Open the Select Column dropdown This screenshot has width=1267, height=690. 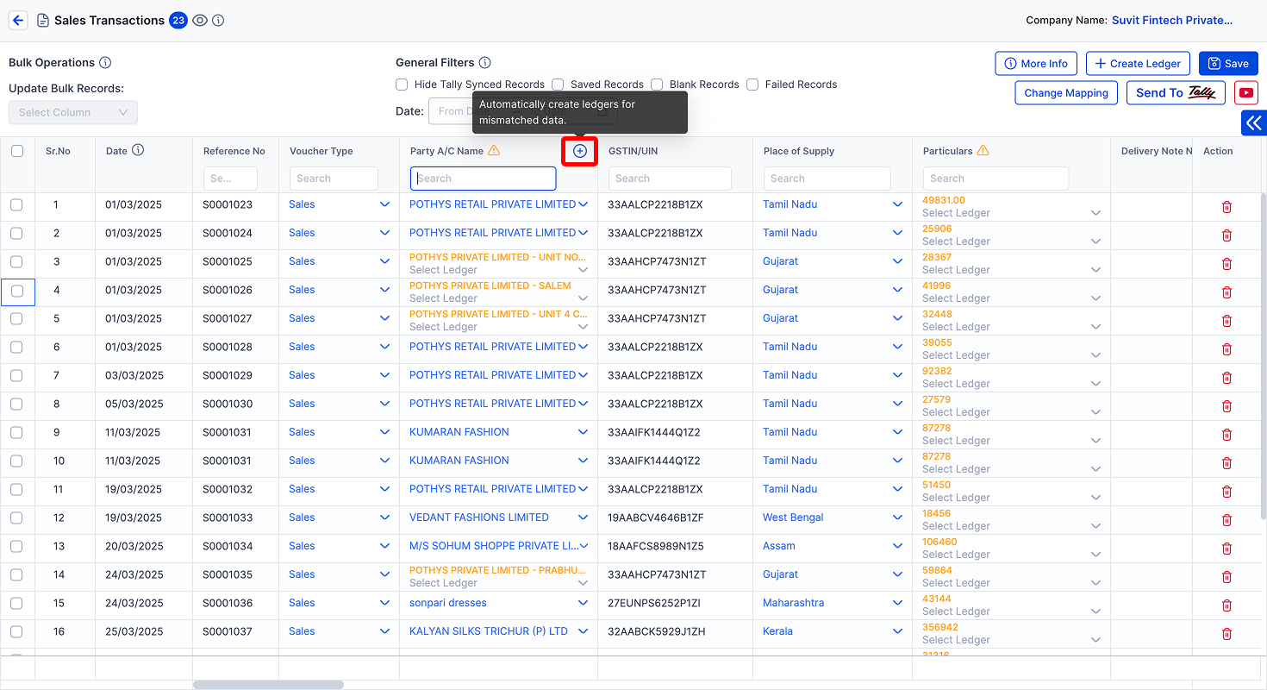coord(73,112)
